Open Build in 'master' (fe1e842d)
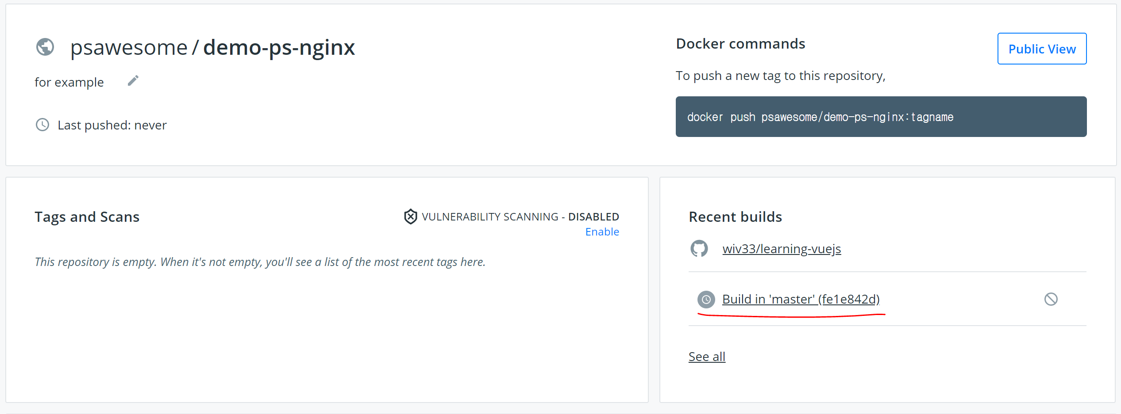 coord(801,299)
